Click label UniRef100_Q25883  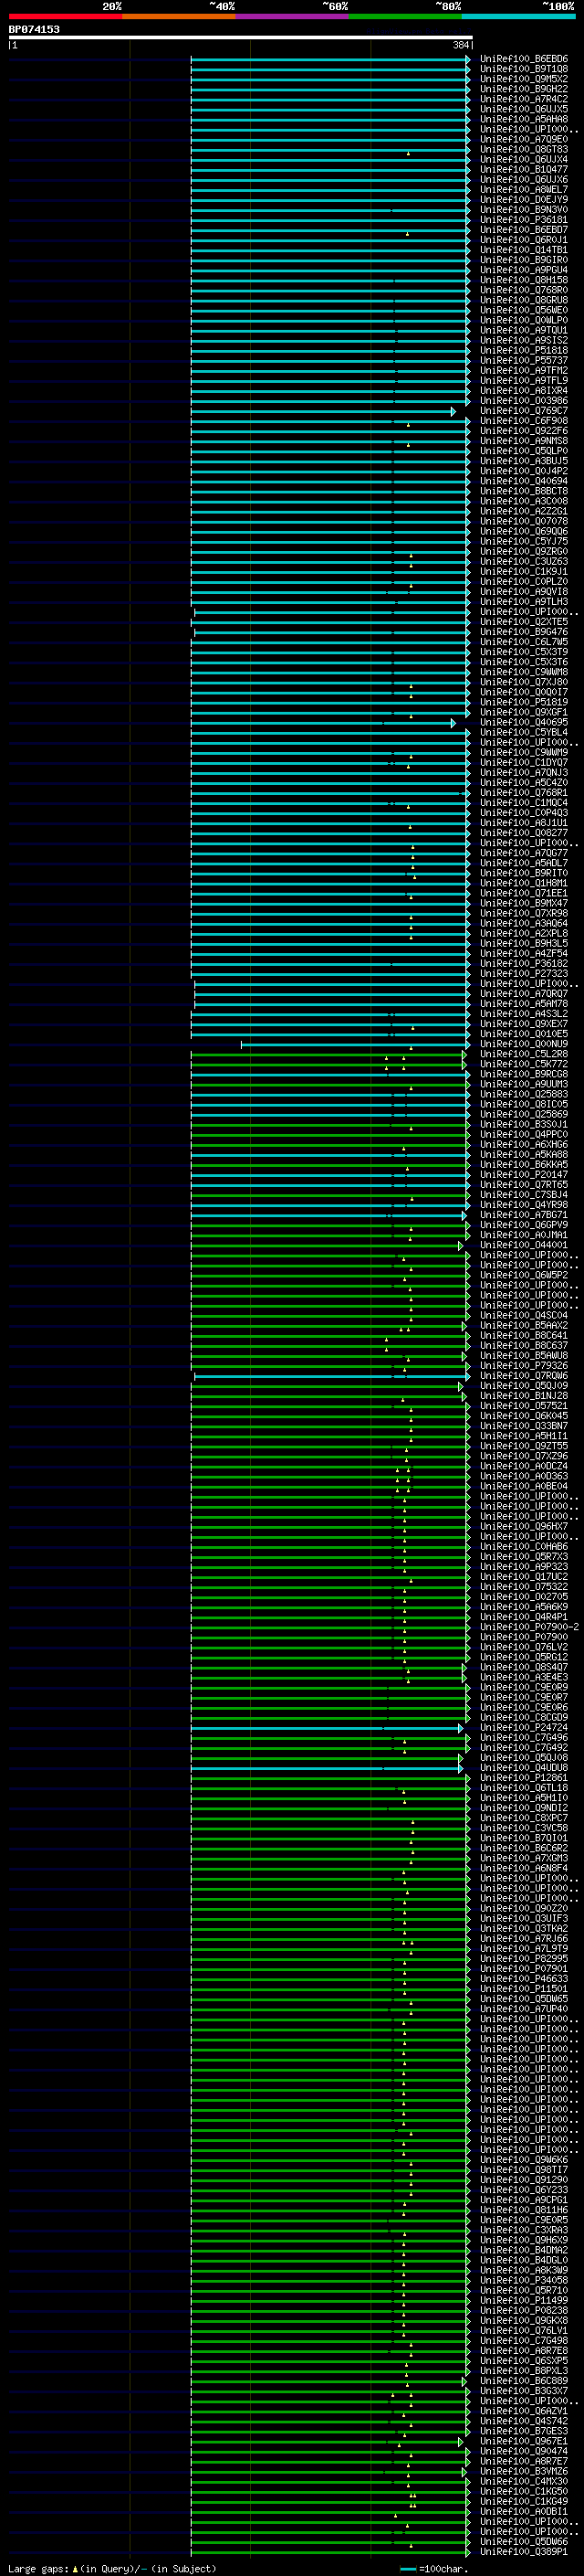[x=524, y=1094]
